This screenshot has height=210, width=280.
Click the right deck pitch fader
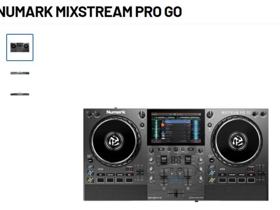[x=262, y=173]
